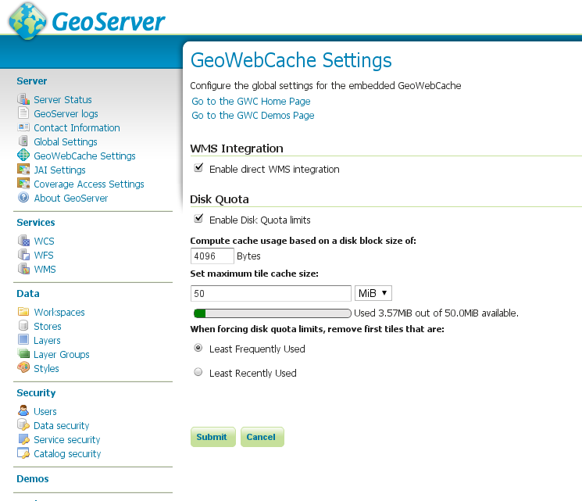Open the WFS service link

pyautogui.click(x=44, y=255)
